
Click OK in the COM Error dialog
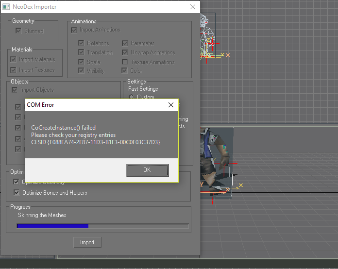coord(148,170)
